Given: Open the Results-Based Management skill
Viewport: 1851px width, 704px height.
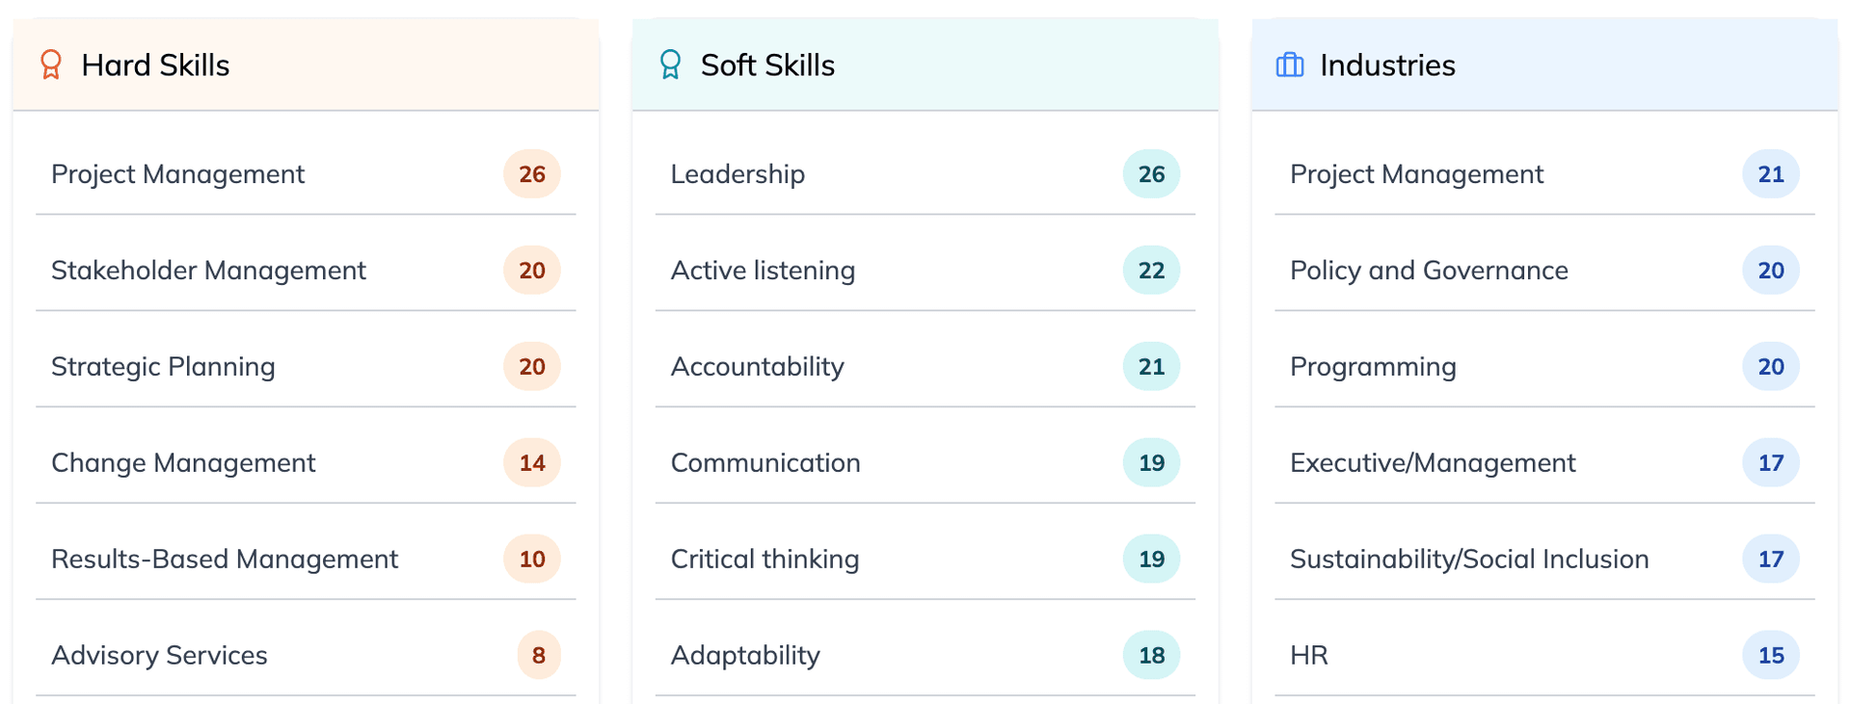Looking at the screenshot, I should [x=224, y=560].
